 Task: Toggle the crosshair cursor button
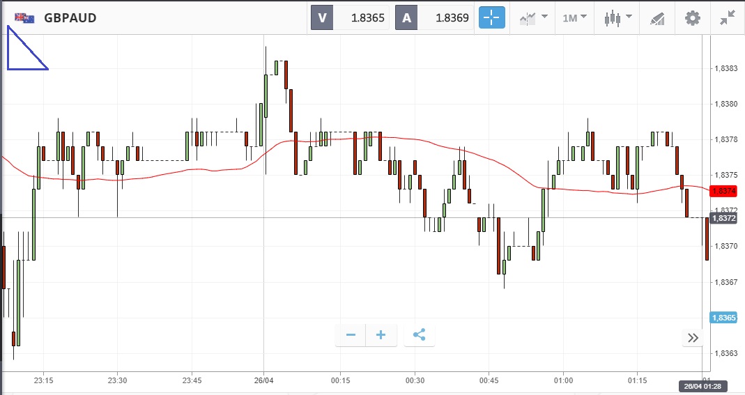tap(492, 18)
